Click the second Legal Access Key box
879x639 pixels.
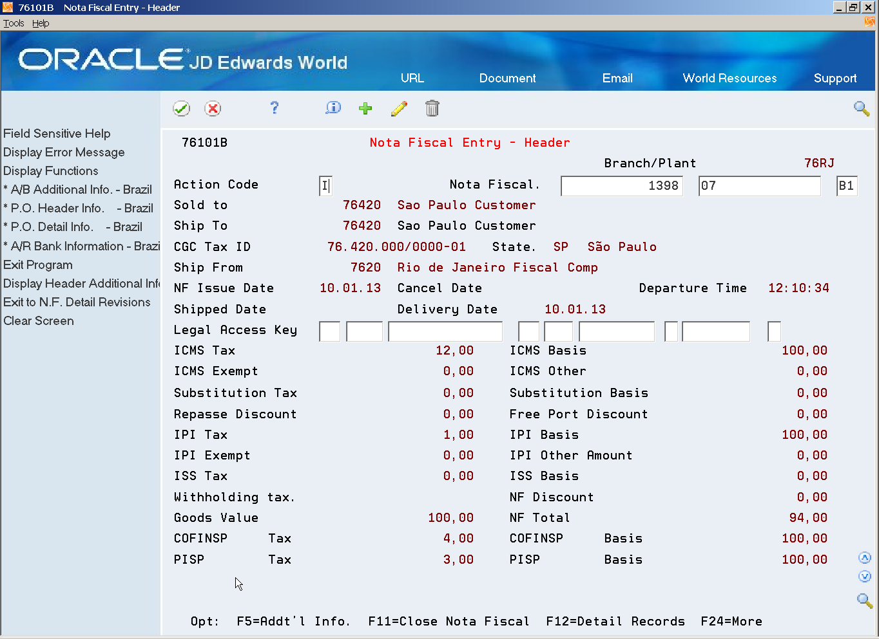365,331
